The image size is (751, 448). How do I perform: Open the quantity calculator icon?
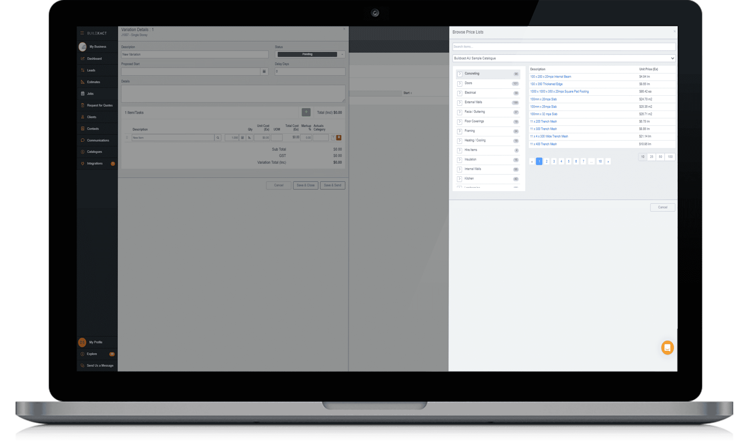pyautogui.click(x=242, y=138)
